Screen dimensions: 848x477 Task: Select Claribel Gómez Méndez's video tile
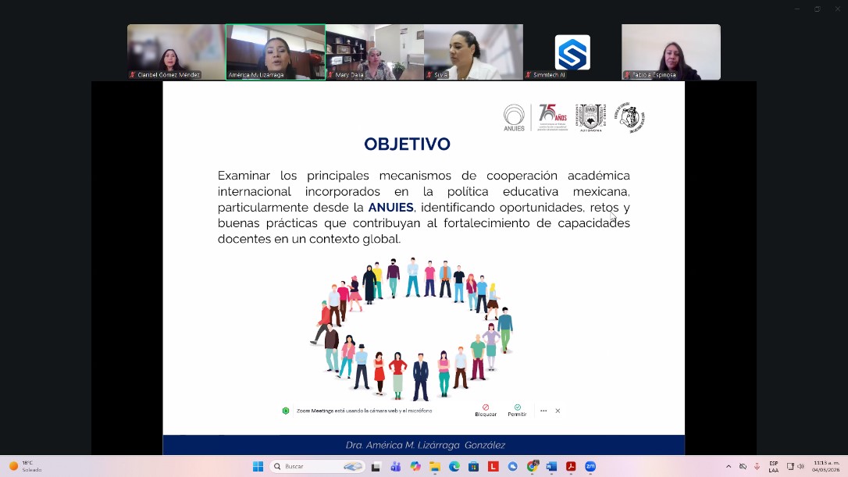pos(176,52)
